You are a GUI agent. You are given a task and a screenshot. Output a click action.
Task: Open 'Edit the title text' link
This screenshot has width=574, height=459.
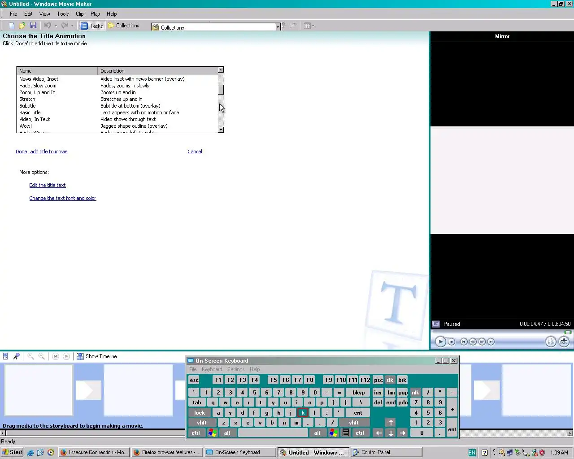[48, 185]
